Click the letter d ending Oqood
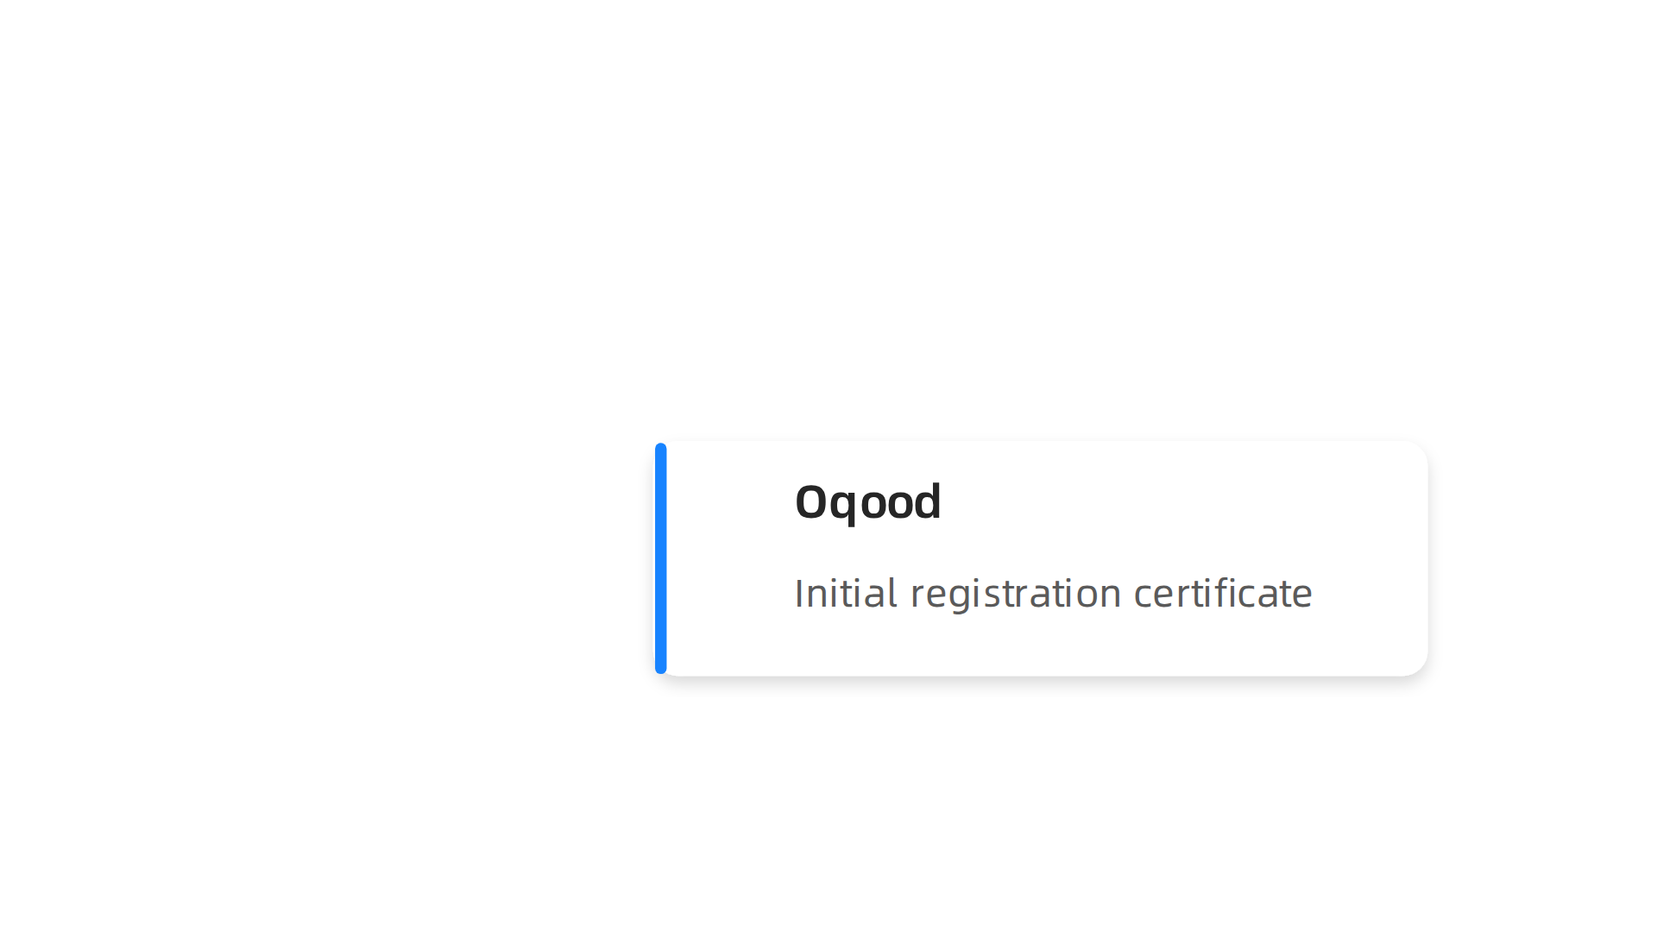This screenshot has width=1657, height=932. pos(926,501)
